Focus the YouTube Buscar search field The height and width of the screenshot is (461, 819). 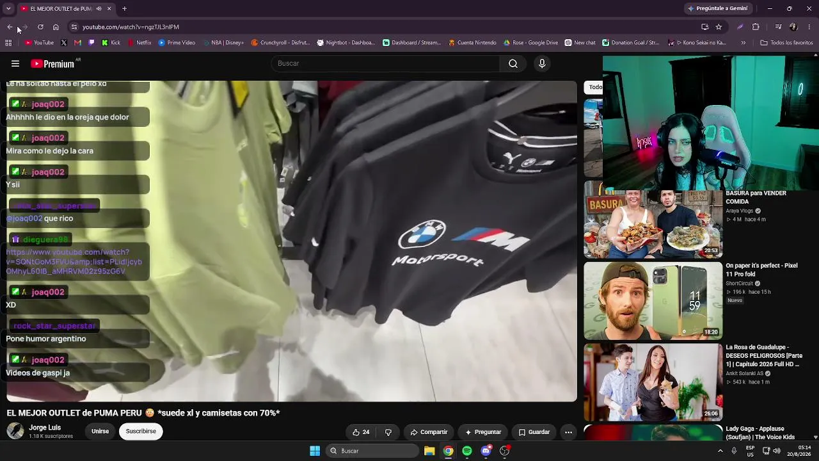[386, 63]
